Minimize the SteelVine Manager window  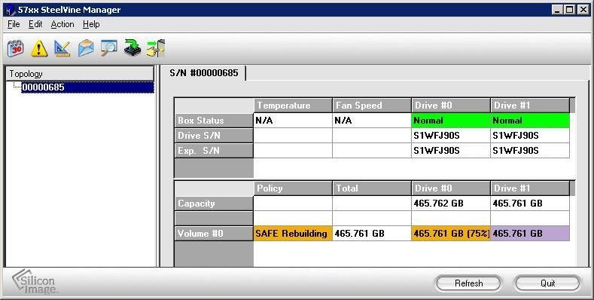pyautogui.click(x=556, y=10)
